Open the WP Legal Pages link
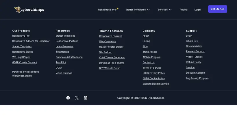 (21, 57)
